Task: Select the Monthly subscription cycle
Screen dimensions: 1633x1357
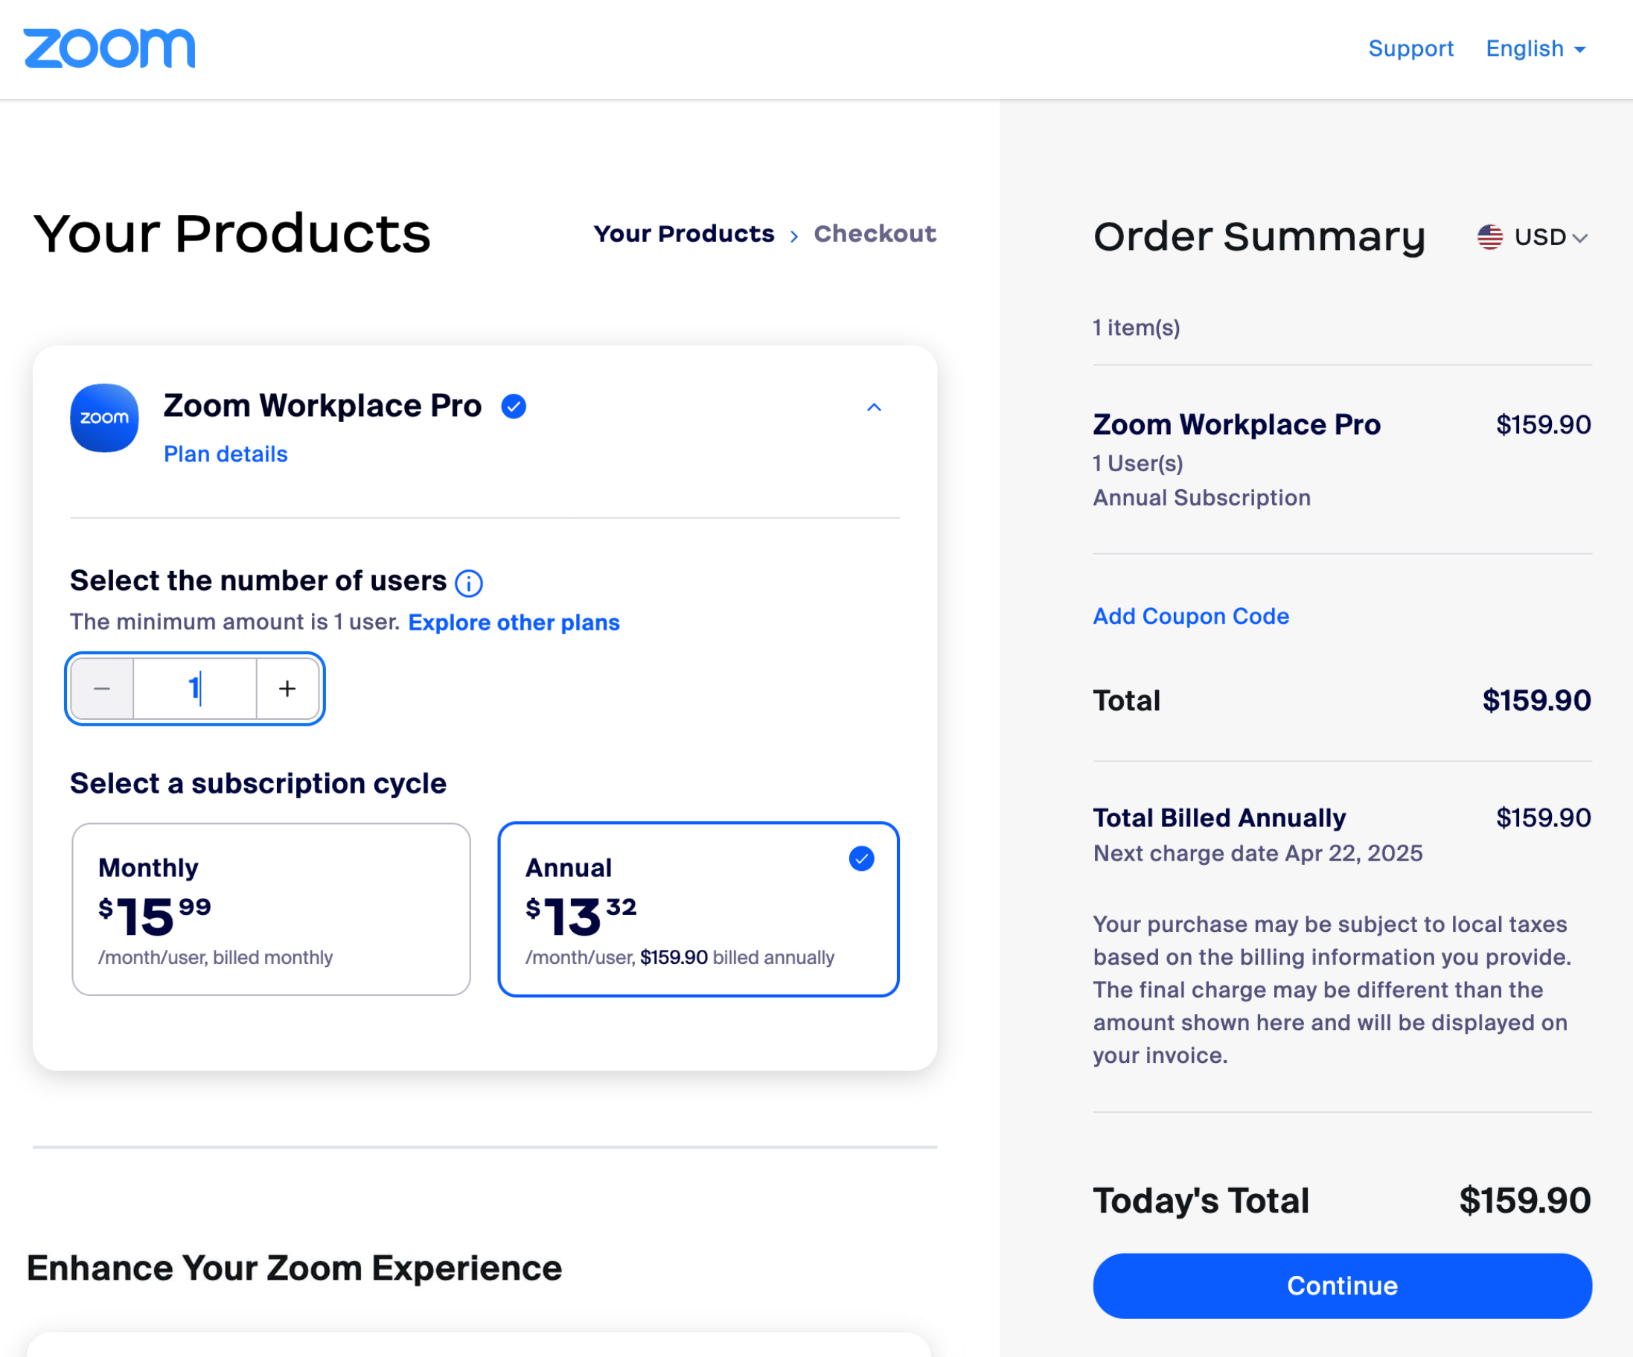Action: [271, 910]
